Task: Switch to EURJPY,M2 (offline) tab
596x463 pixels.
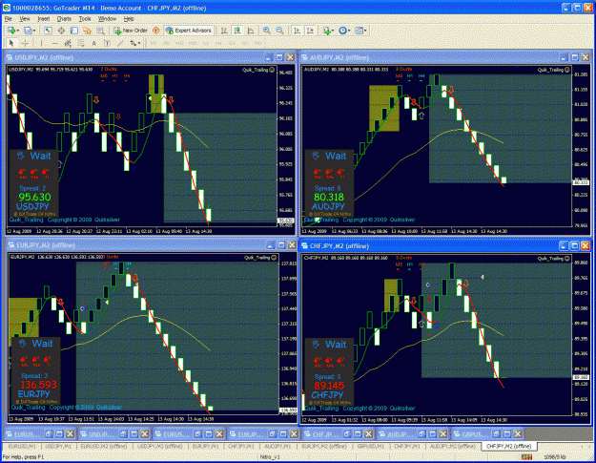Action: click(324, 446)
